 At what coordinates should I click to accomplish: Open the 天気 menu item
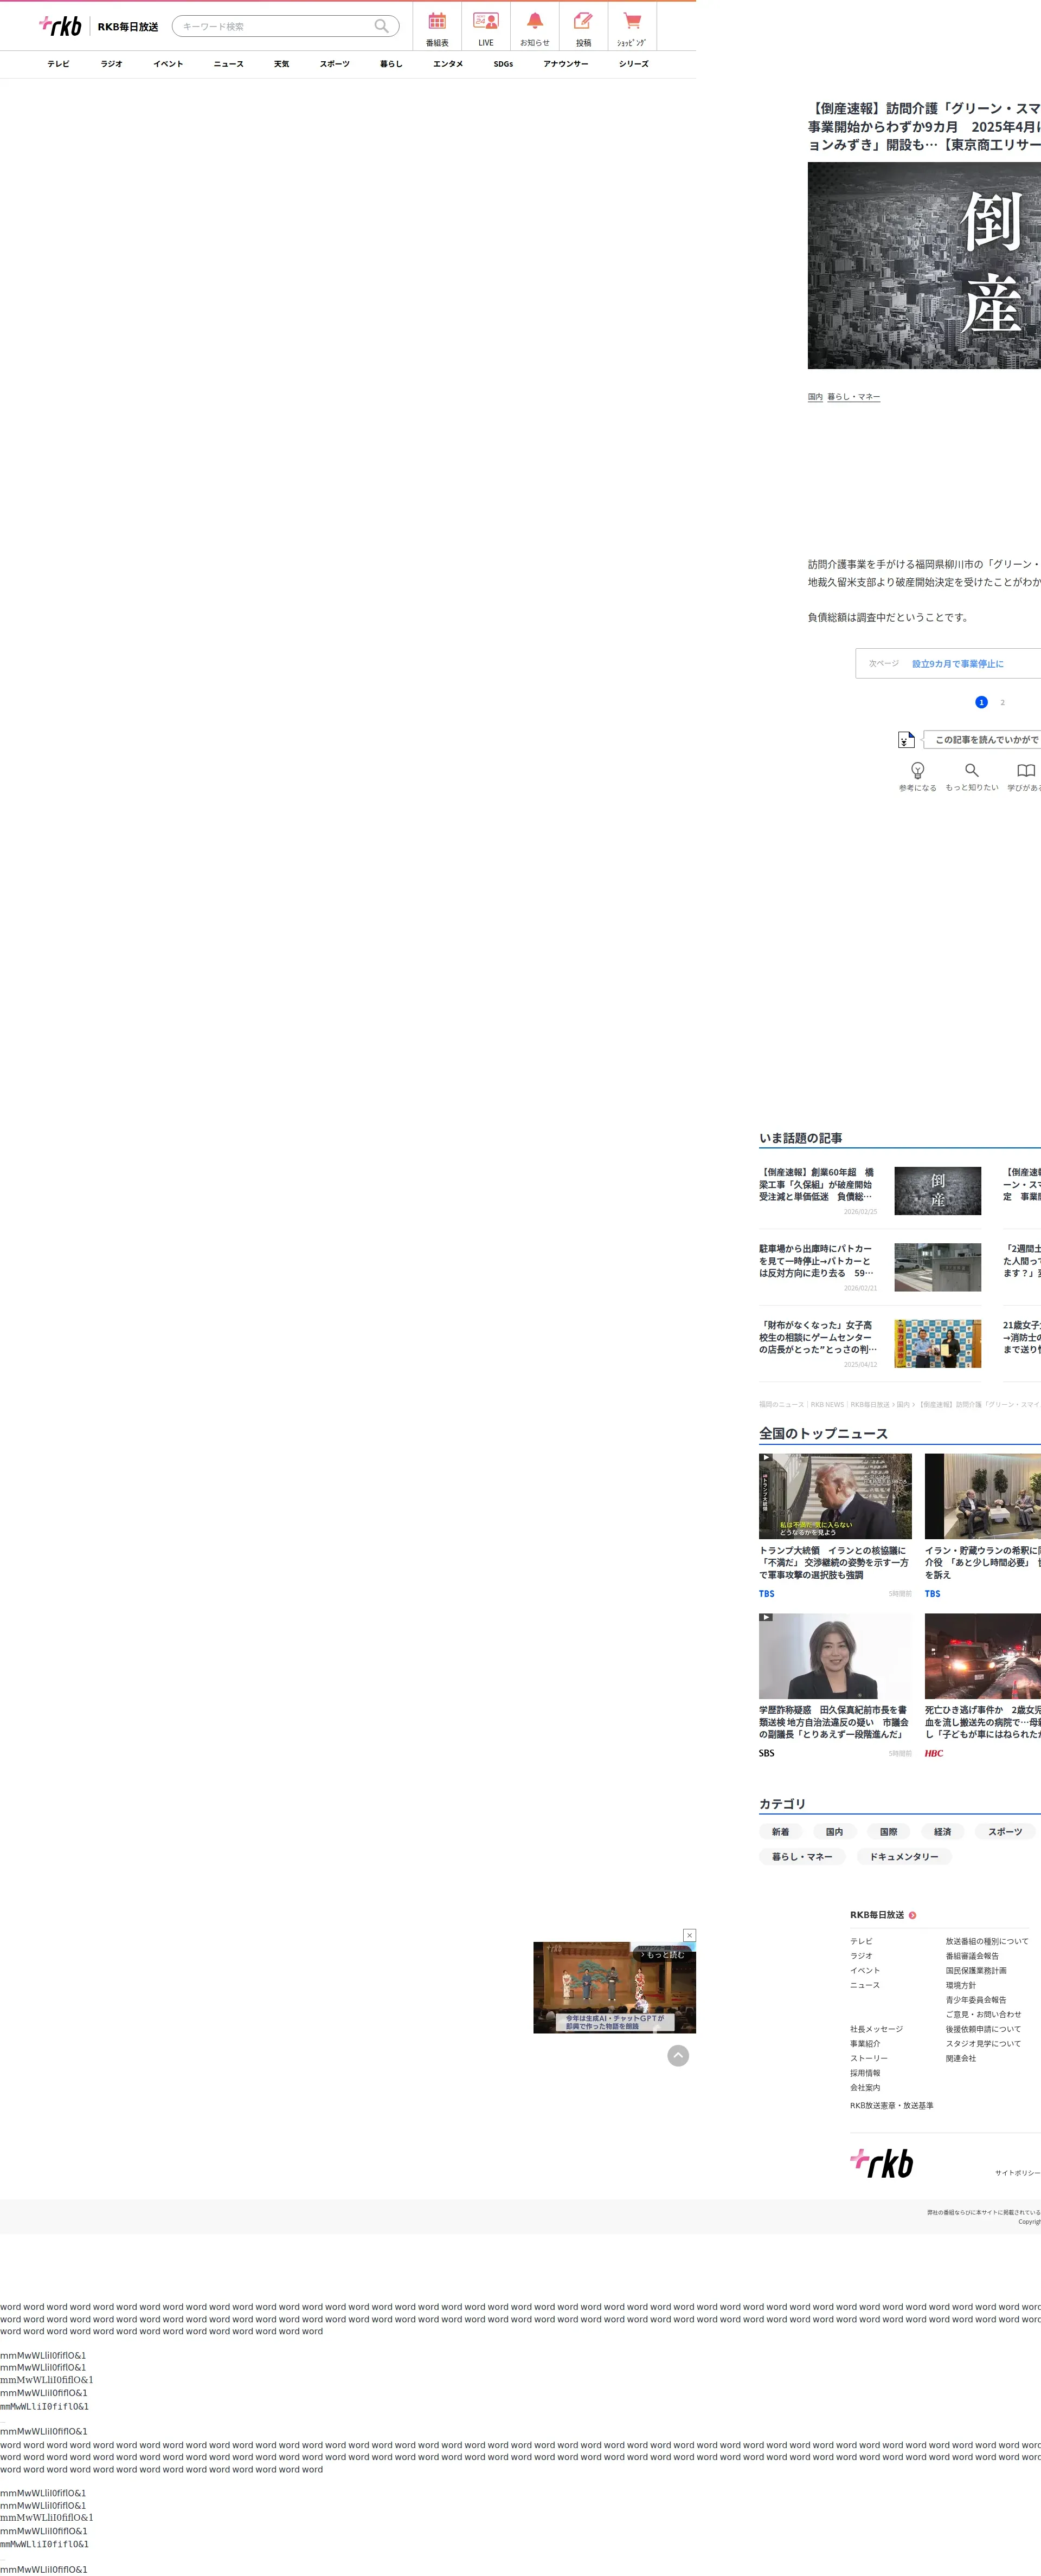pyautogui.click(x=281, y=64)
